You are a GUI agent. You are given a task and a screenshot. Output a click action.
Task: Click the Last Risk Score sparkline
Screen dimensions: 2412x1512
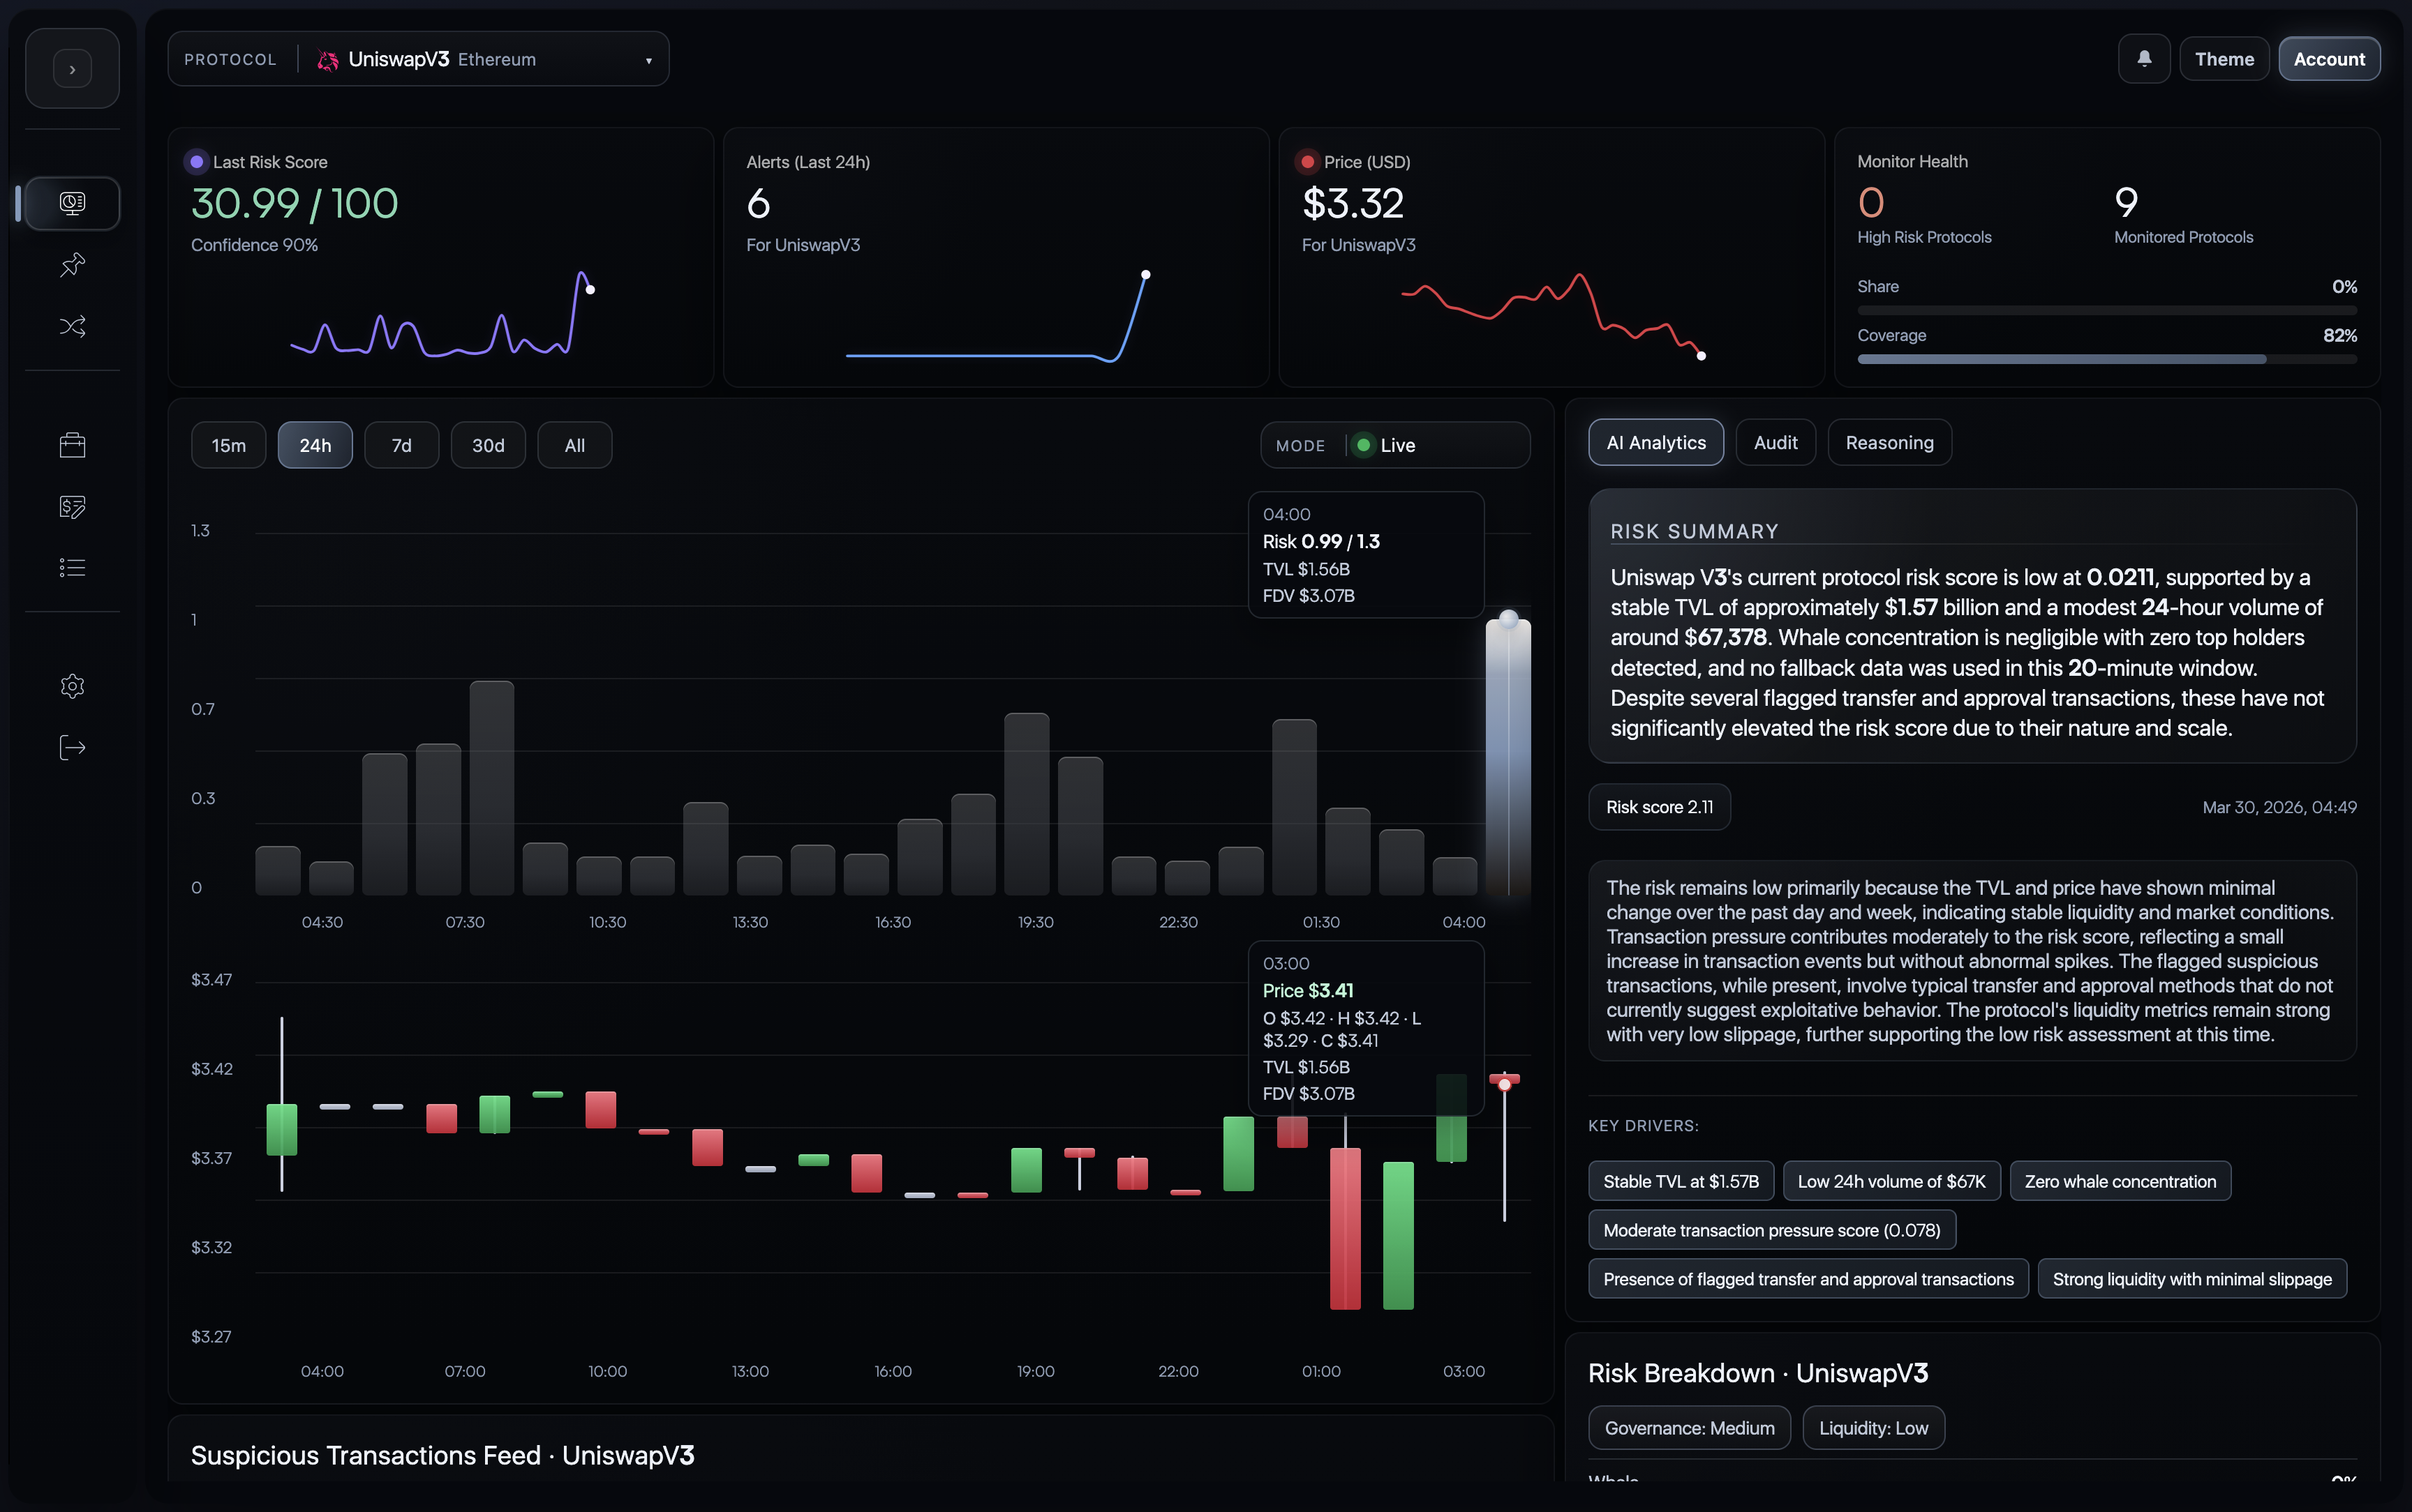[x=442, y=314]
